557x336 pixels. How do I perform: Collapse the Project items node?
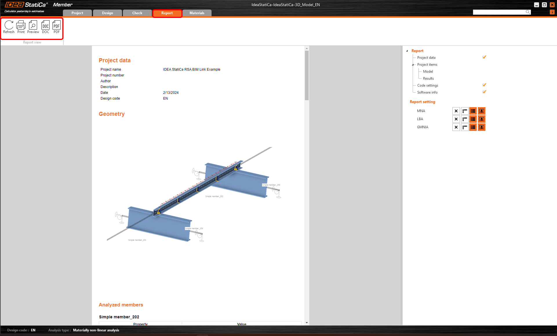point(413,65)
